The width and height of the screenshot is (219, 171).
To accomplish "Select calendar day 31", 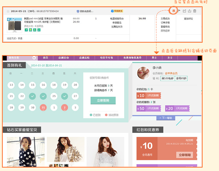I will tap(43, 108).
